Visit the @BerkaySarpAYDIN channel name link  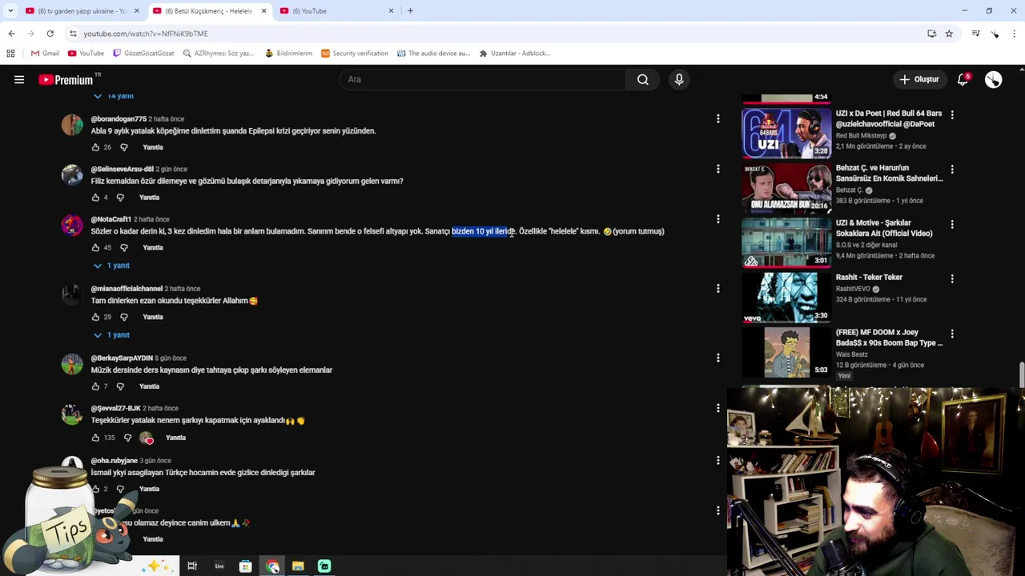tap(121, 358)
